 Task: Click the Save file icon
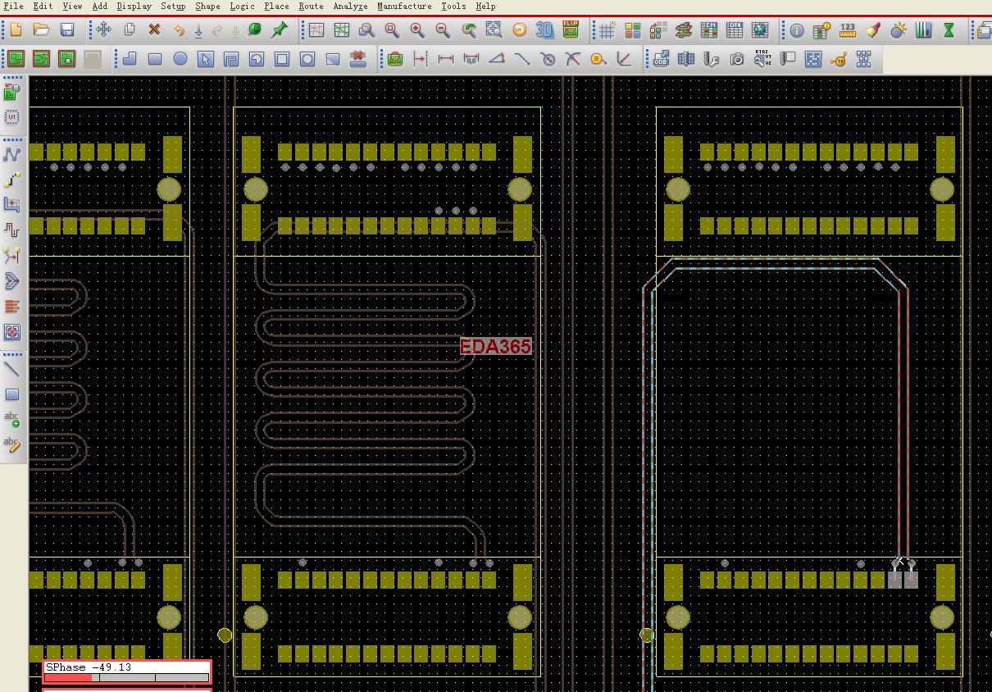[x=67, y=30]
